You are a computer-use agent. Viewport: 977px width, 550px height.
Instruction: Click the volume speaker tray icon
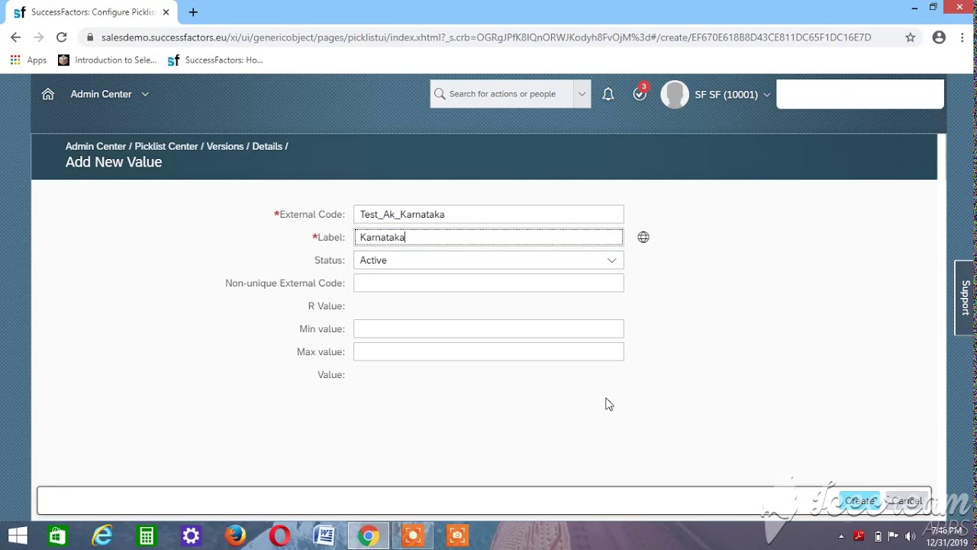click(x=909, y=535)
